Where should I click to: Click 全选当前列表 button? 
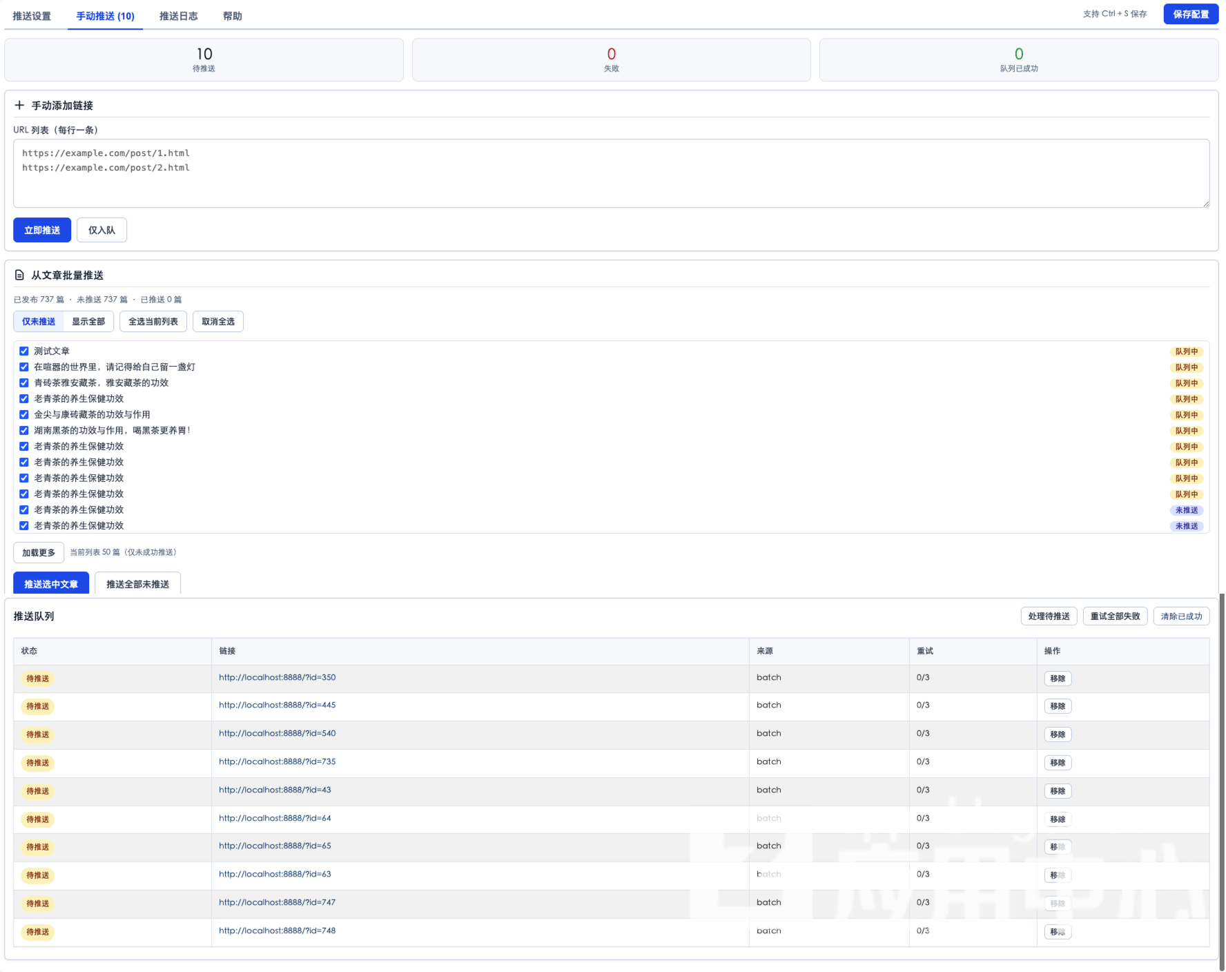pos(153,322)
